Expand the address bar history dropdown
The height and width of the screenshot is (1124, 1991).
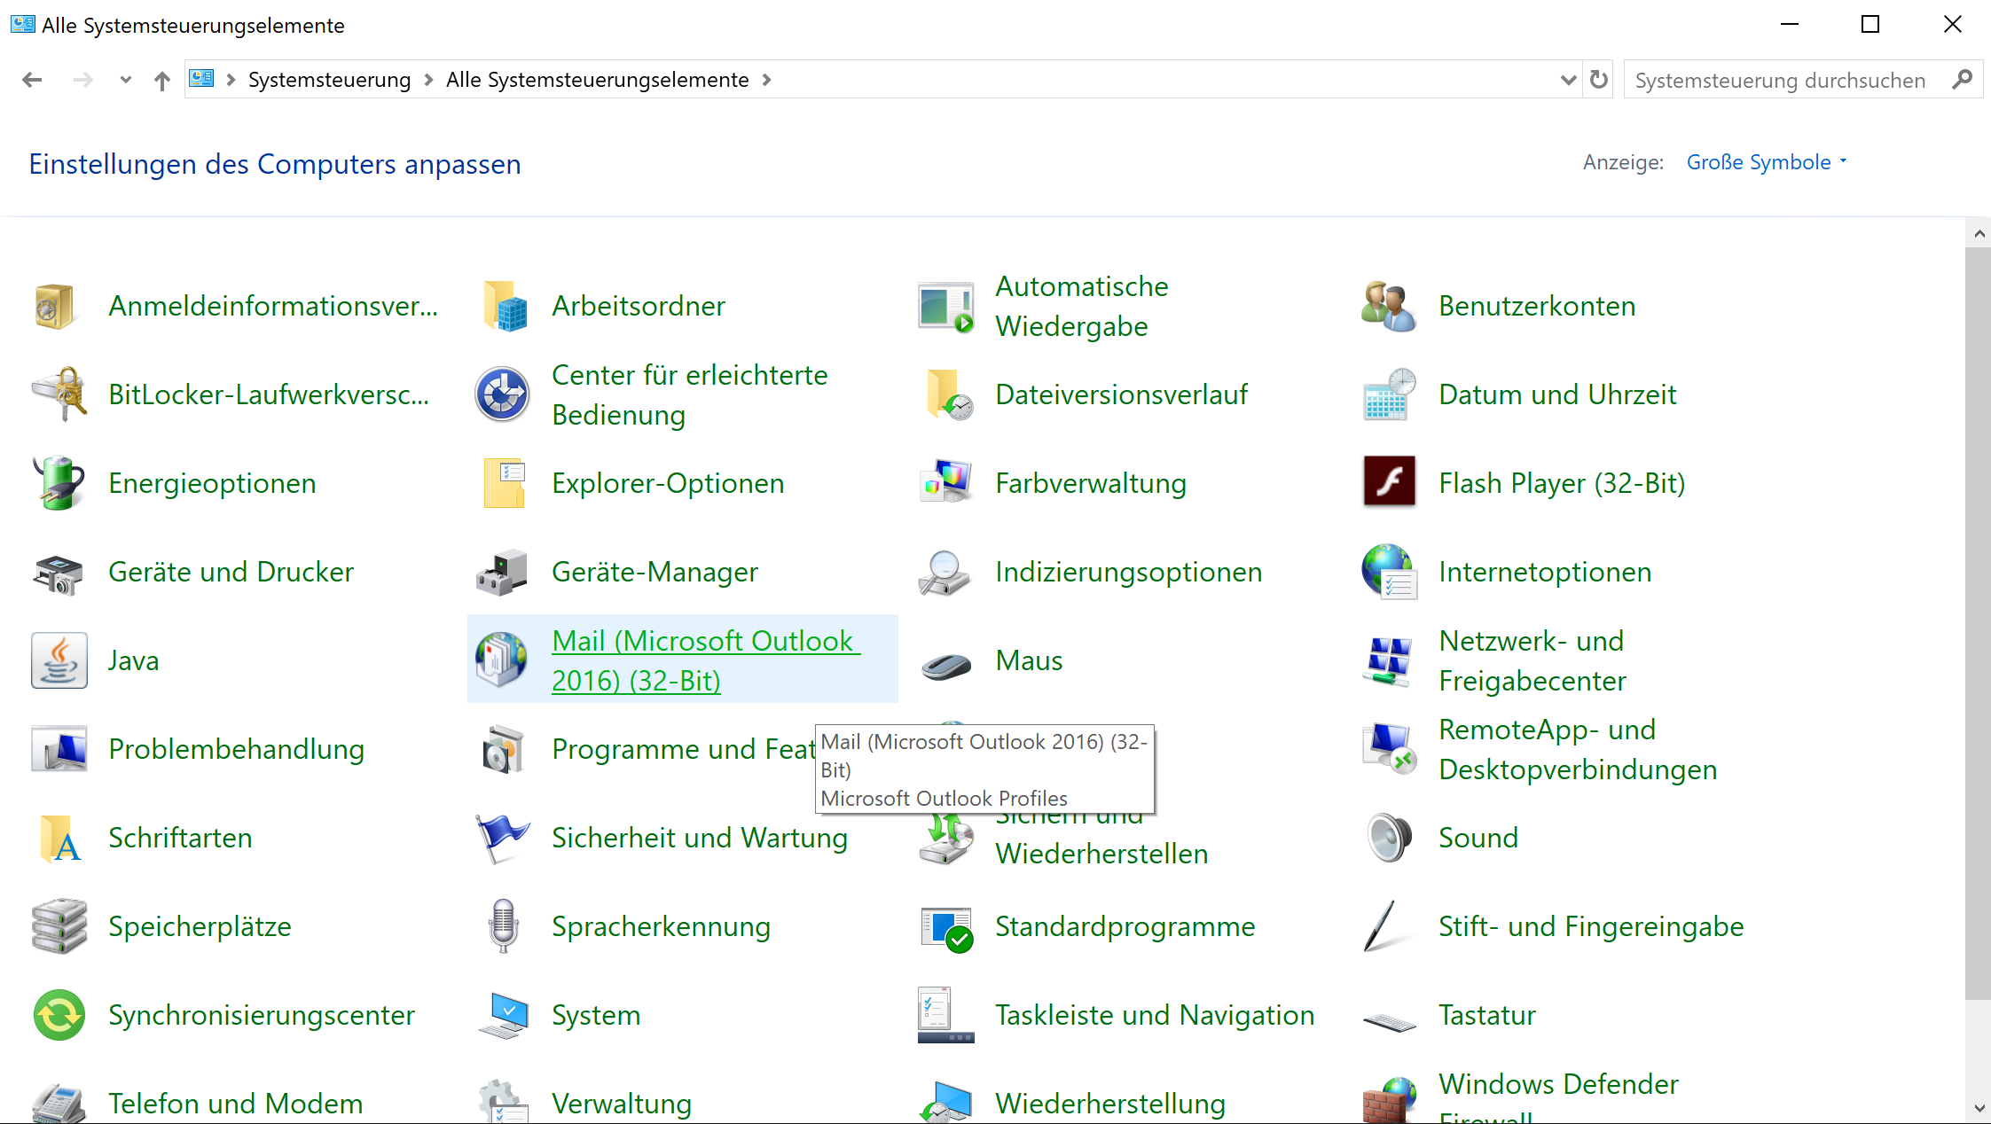1568,80
